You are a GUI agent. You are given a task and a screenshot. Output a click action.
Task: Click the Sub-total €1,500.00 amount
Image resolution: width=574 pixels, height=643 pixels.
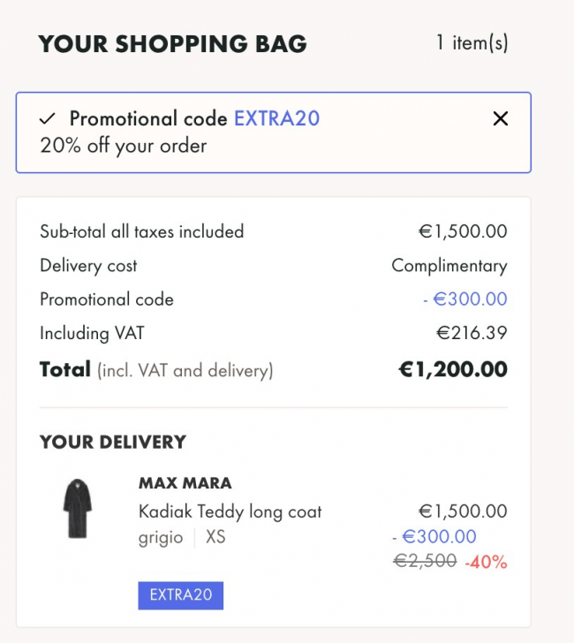[463, 231]
